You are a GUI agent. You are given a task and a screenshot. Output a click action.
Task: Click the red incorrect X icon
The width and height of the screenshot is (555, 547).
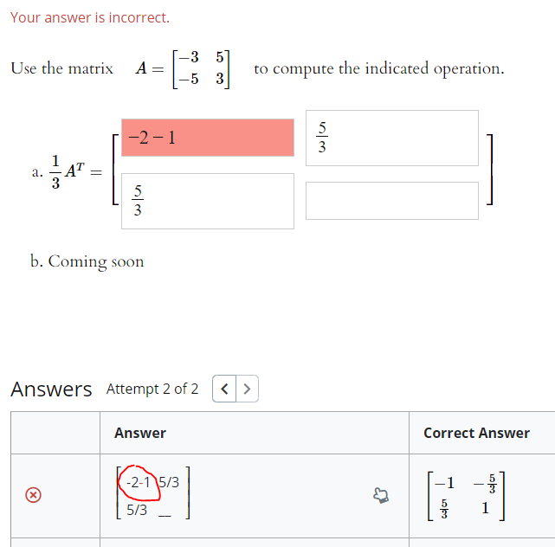point(33,494)
